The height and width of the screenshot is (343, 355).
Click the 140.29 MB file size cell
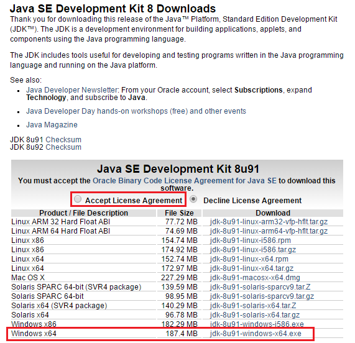click(179, 306)
